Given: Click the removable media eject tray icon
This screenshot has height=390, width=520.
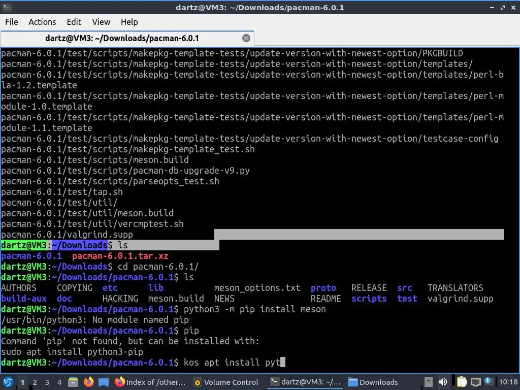Looking at the screenshot, I should pos(429,382).
